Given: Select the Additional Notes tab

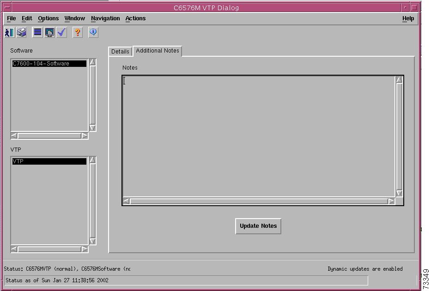Looking at the screenshot, I should (158, 51).
